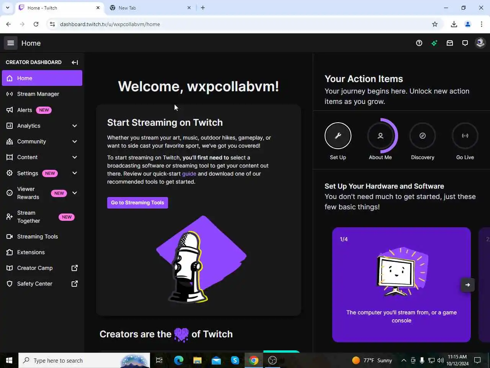The image size is (490, 368).
Task: Open Stream Together in the sidebar
Action: (42, 217)
